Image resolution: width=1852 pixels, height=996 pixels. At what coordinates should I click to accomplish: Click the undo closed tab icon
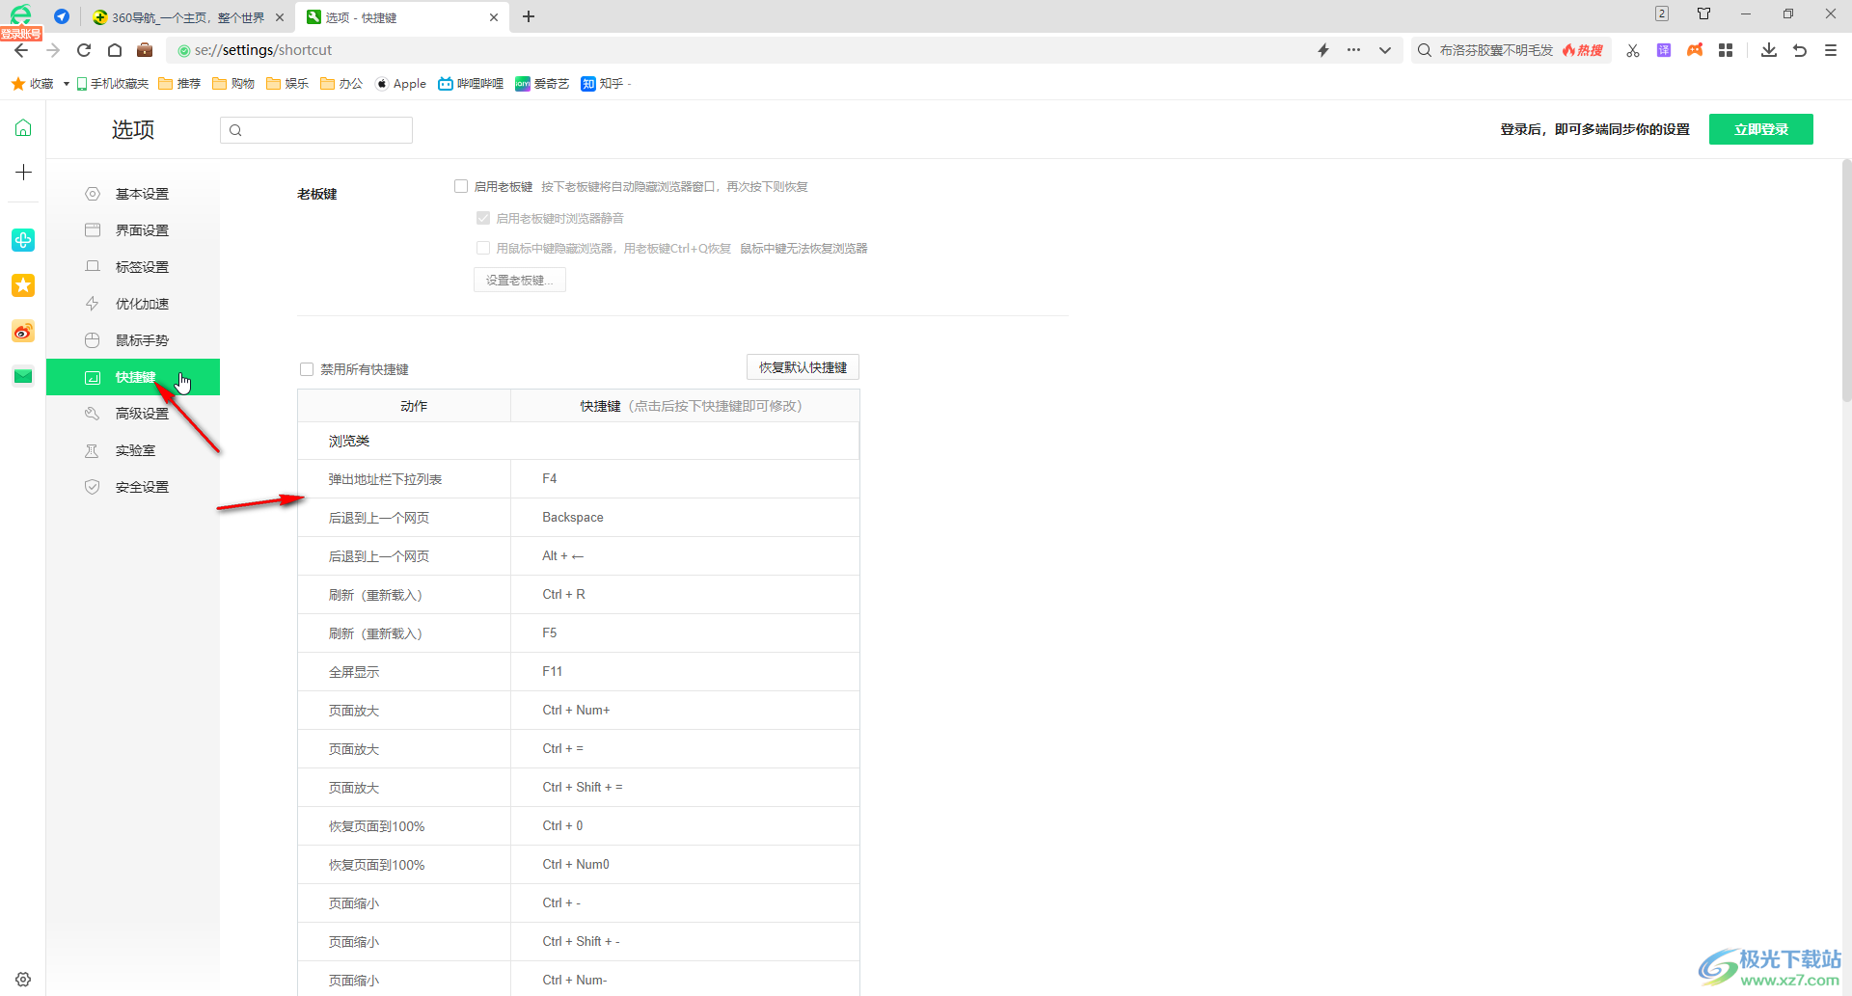tap(1800, 50)
